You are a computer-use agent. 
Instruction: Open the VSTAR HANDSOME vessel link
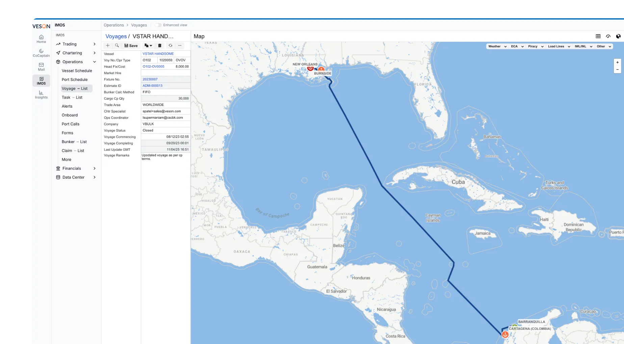tap(158, 54)
